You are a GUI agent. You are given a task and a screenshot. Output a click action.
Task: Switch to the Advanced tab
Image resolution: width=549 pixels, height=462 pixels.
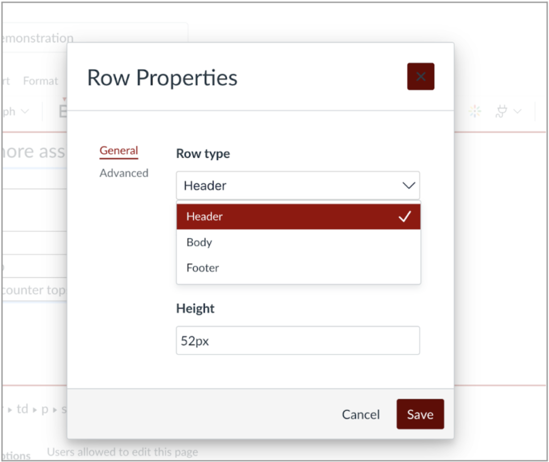coord(124,173)
